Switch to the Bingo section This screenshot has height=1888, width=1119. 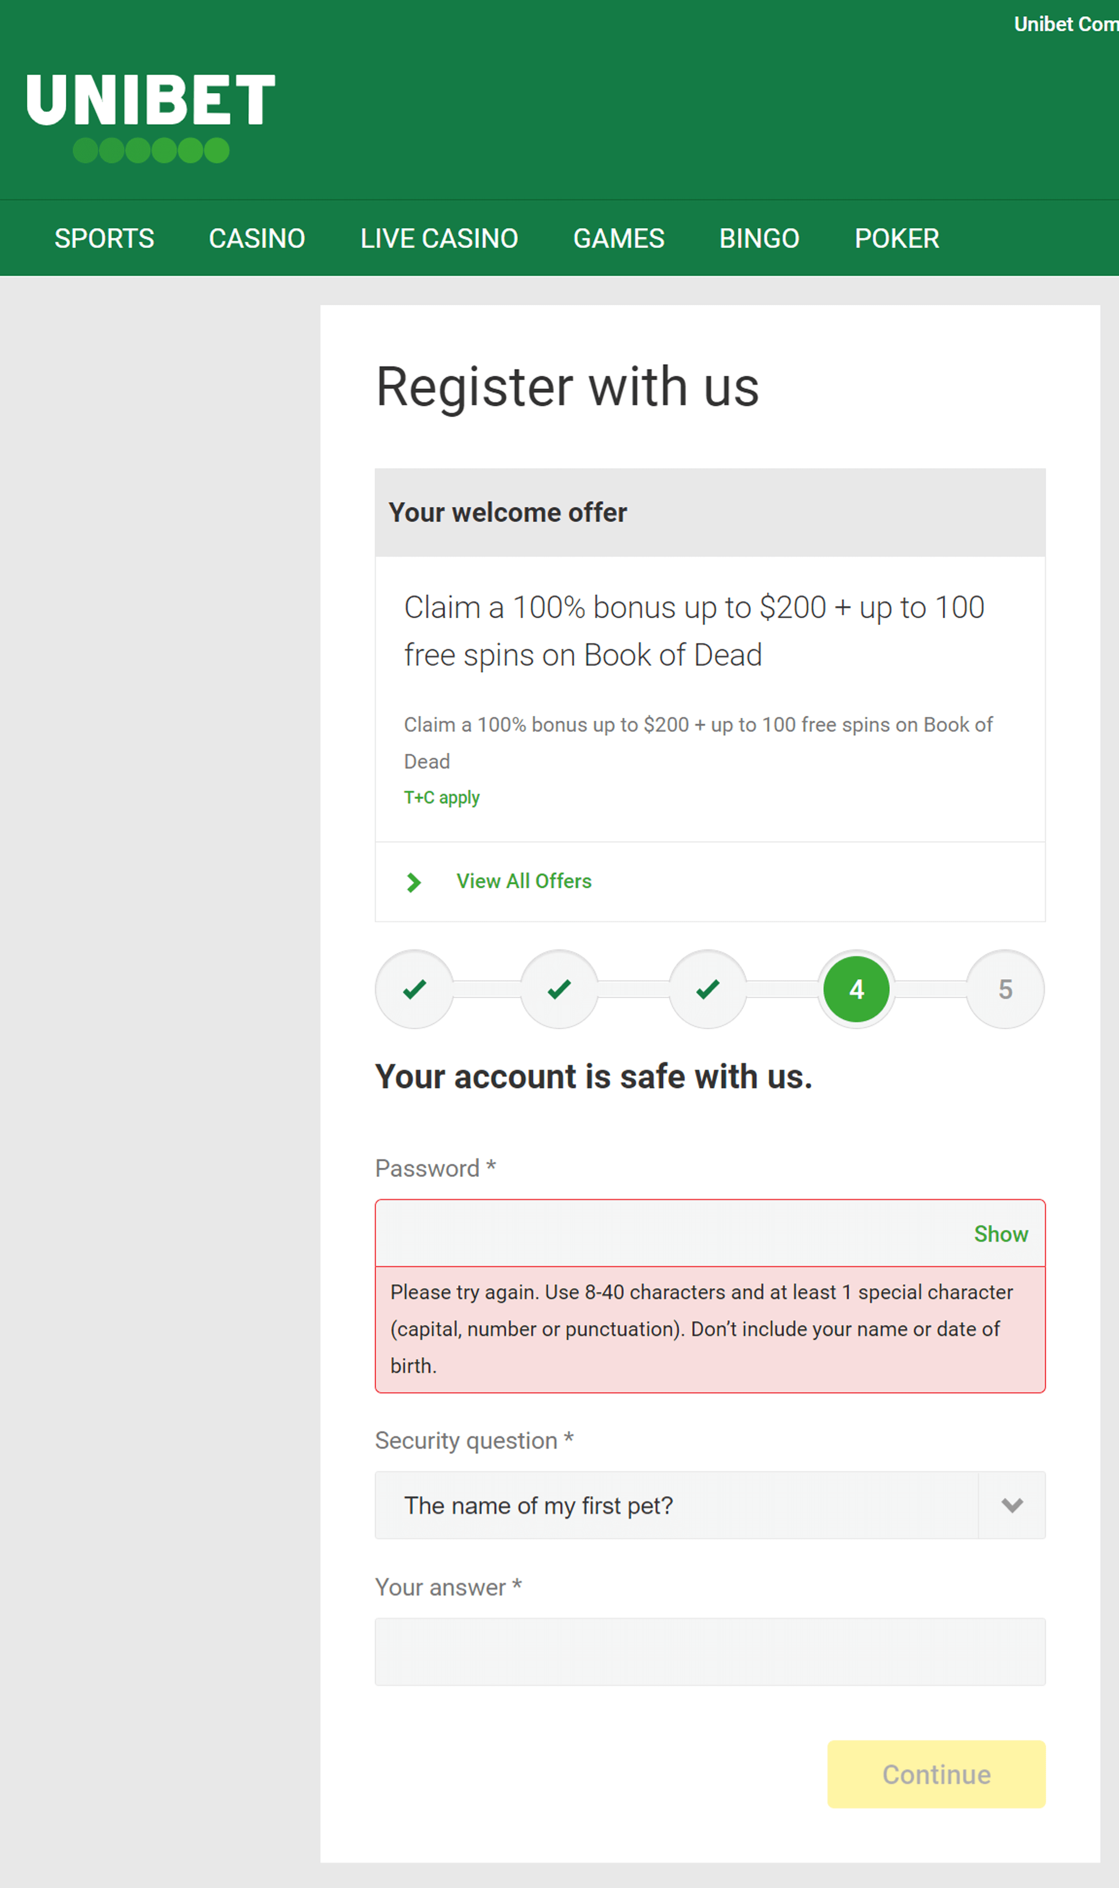click(759, 238)
